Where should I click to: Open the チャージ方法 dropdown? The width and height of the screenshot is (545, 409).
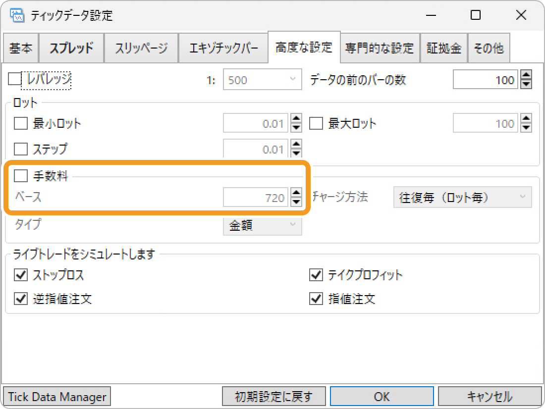(462, 198)
